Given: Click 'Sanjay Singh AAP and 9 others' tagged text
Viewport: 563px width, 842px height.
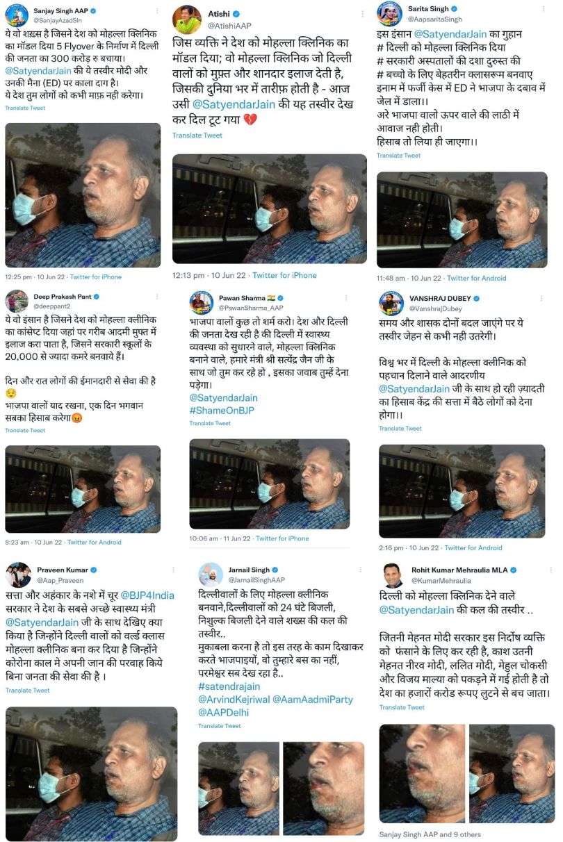Looking at the screenshot, I should [x=430, y=834].
